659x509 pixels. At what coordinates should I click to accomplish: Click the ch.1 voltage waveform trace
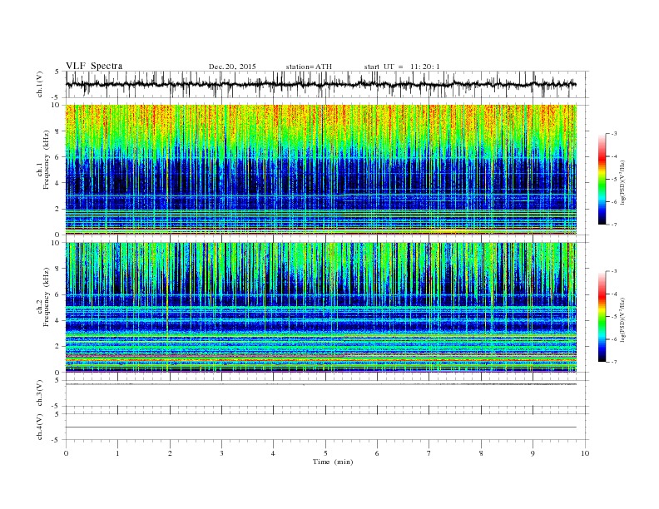(x=321, y=84)
